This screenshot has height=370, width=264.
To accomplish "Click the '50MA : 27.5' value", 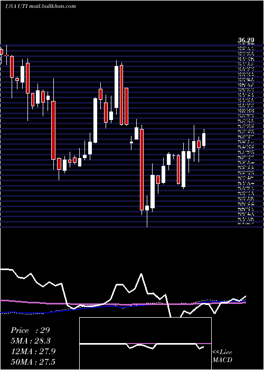I will tap(33, 362).
